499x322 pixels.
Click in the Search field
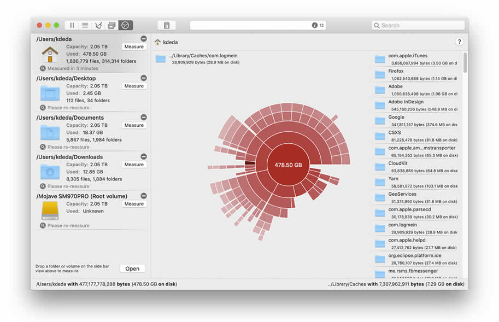[x=418, y=25]
